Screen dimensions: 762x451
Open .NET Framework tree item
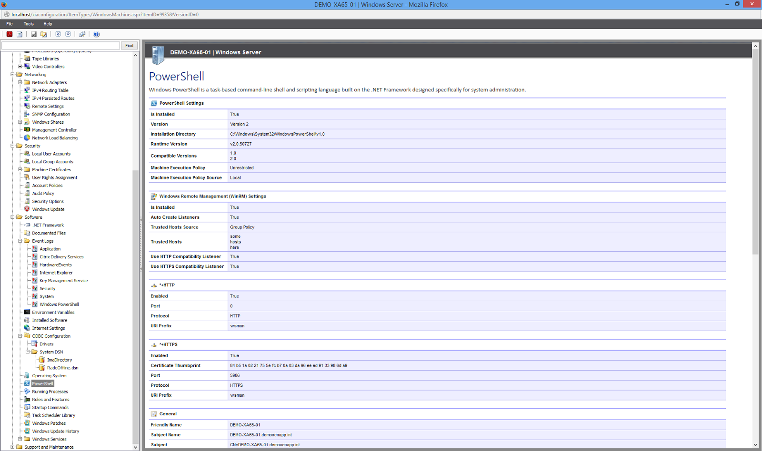tap(48, 225)
